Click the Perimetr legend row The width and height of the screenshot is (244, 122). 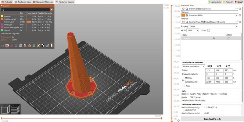(27, 16)
